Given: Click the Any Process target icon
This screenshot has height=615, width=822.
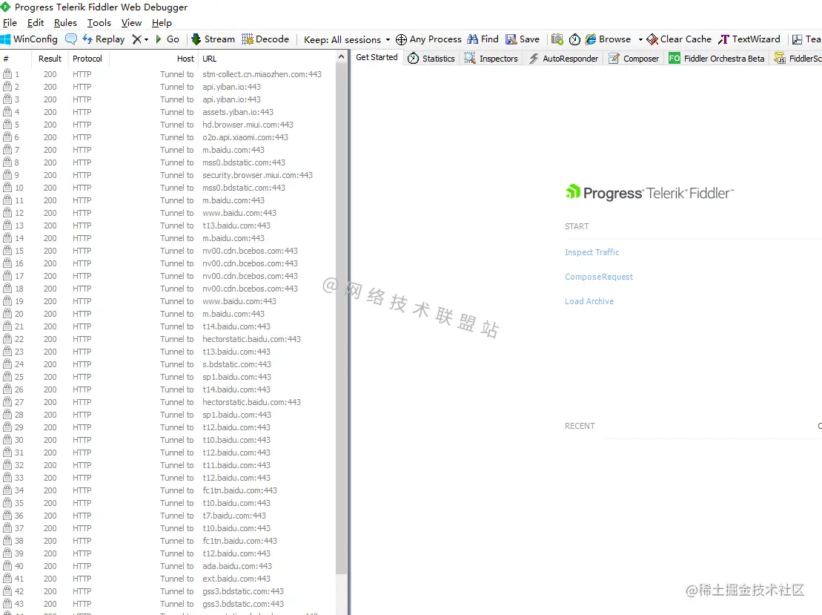Looking at the screenshot, I should (401, 39).
